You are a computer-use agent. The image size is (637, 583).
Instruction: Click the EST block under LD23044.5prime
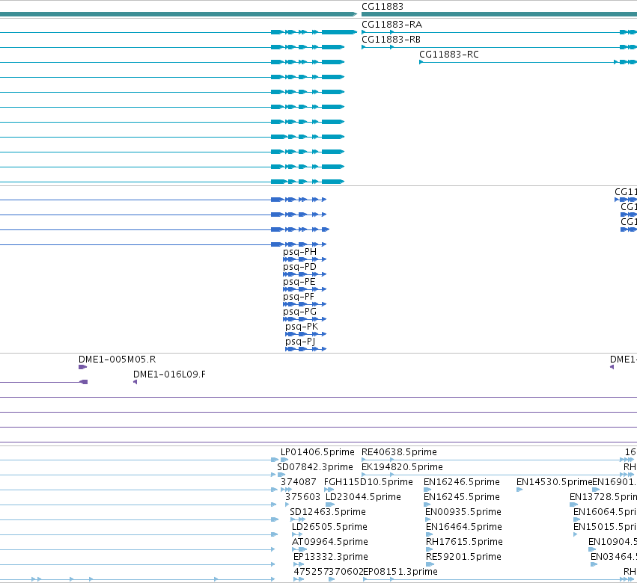(330, 505)
